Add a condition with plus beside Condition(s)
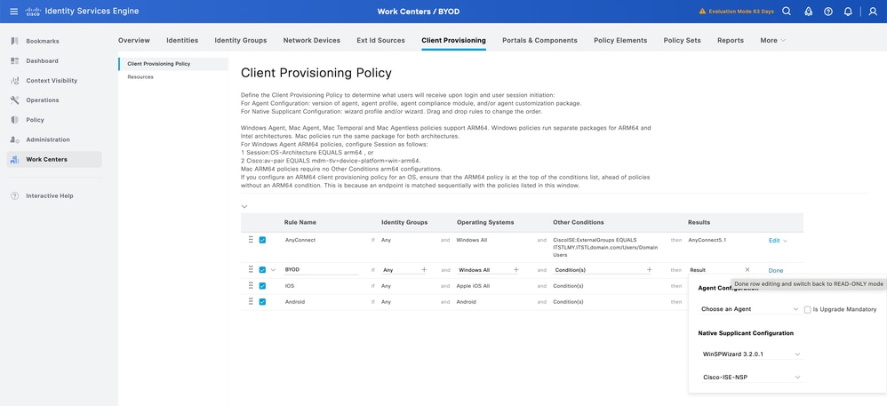The image size is (887, 406). 650,270
